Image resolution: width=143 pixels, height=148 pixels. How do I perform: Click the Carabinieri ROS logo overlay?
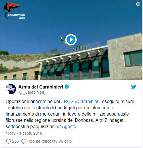tap(14, 11)
